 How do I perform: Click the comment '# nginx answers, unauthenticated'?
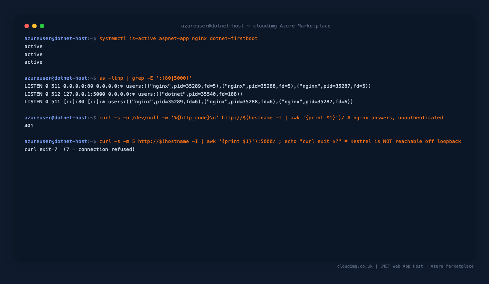[395, 118]
